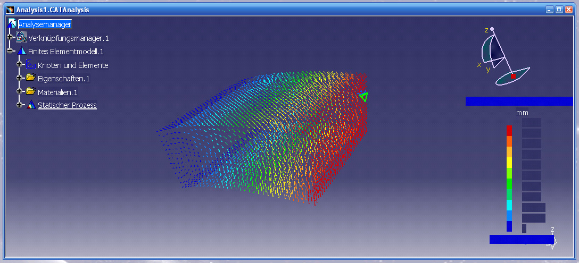Select the Materialien.1 tree entry

[57, 92]
